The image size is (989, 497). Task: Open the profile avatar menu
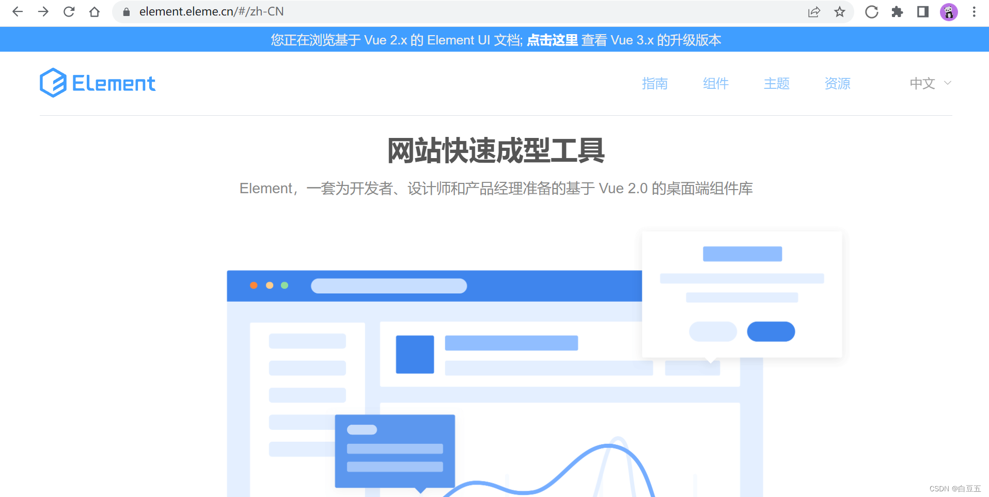[x=949, y=11]
